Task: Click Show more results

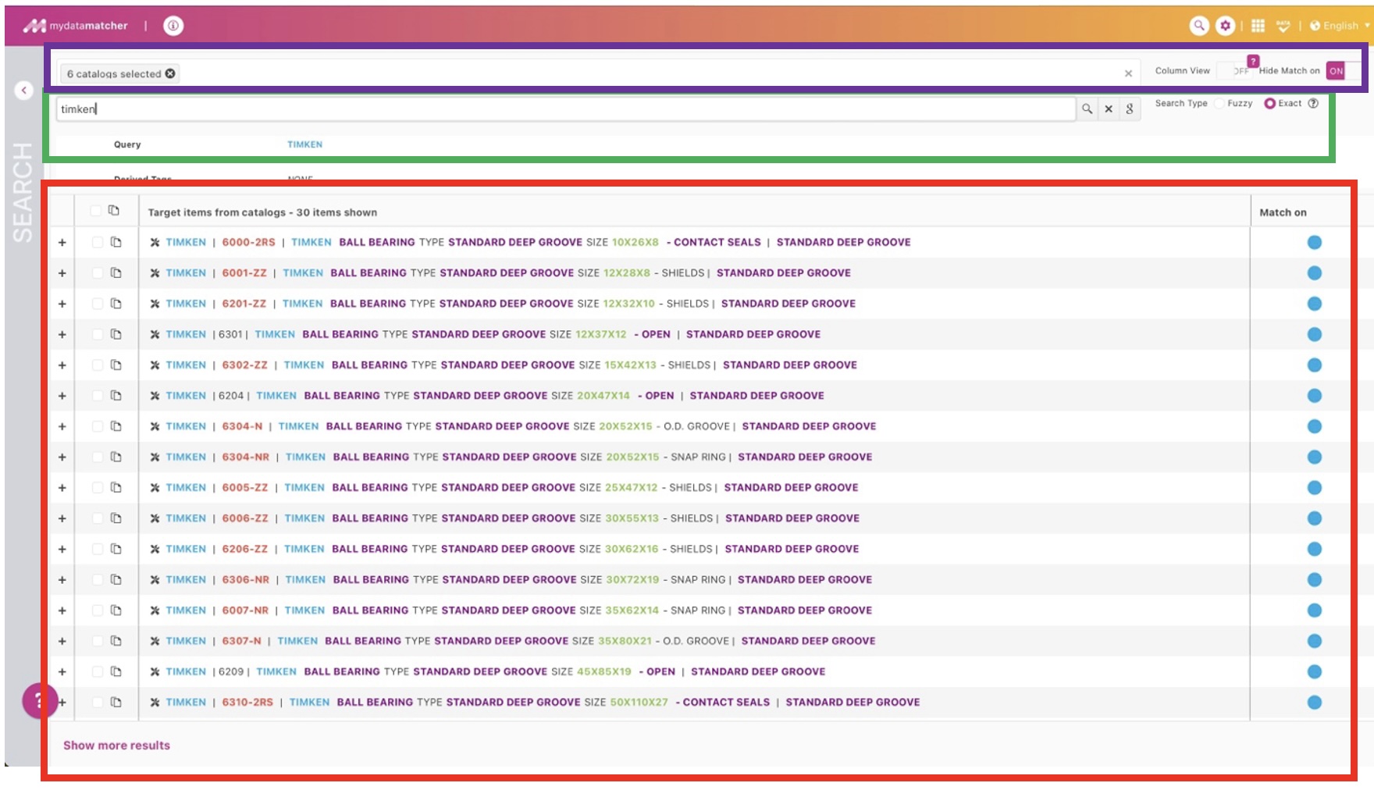Action: pyautogui.click(x=116, y=746)
